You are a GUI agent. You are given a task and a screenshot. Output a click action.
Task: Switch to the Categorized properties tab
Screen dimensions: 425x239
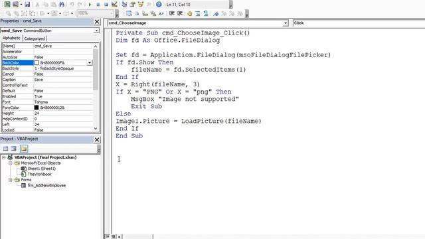pos(35,39)
